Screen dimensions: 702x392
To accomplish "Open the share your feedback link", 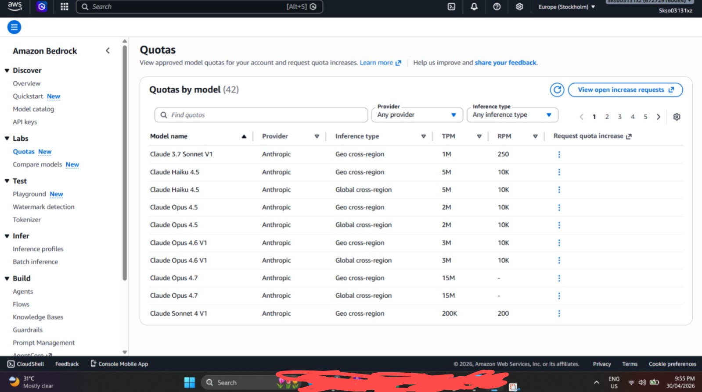I will pos(506,63).
